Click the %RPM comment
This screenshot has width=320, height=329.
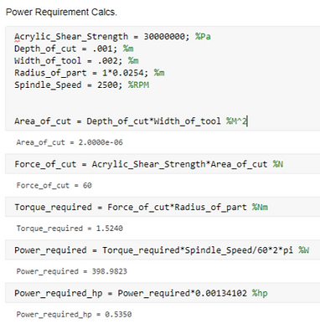(x=138, y=85)
